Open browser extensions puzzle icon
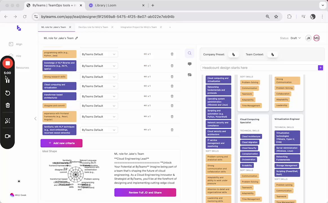Screen dimensions: 328x203 click(x=289, y=17)
